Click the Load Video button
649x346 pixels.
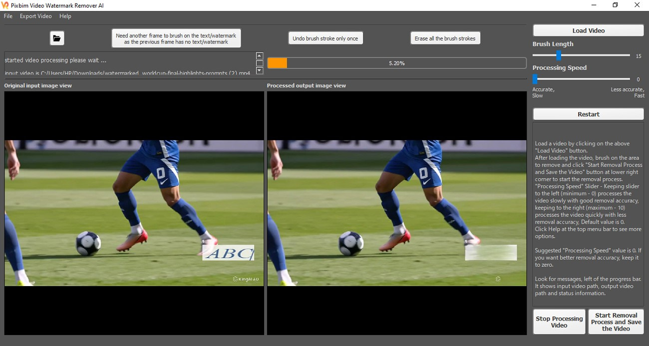[588, 30]
